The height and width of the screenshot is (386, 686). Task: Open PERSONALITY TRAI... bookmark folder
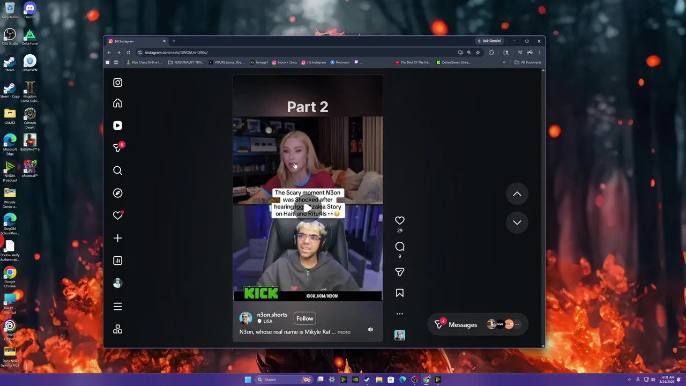coord(186,62)
